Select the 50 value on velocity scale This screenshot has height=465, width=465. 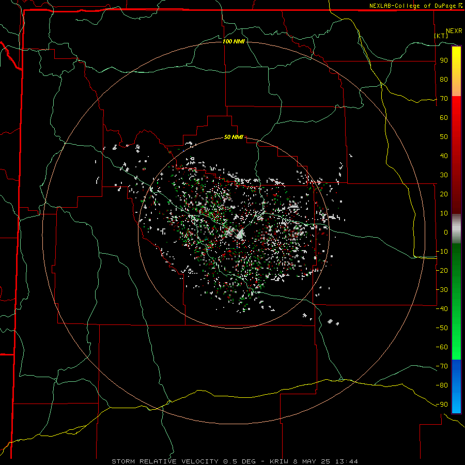click(444, 137)
